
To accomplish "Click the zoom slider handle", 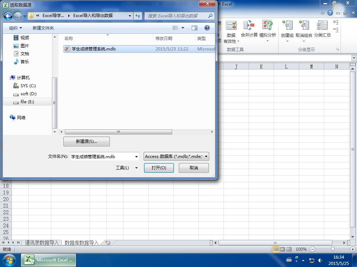I will [333, 249].
